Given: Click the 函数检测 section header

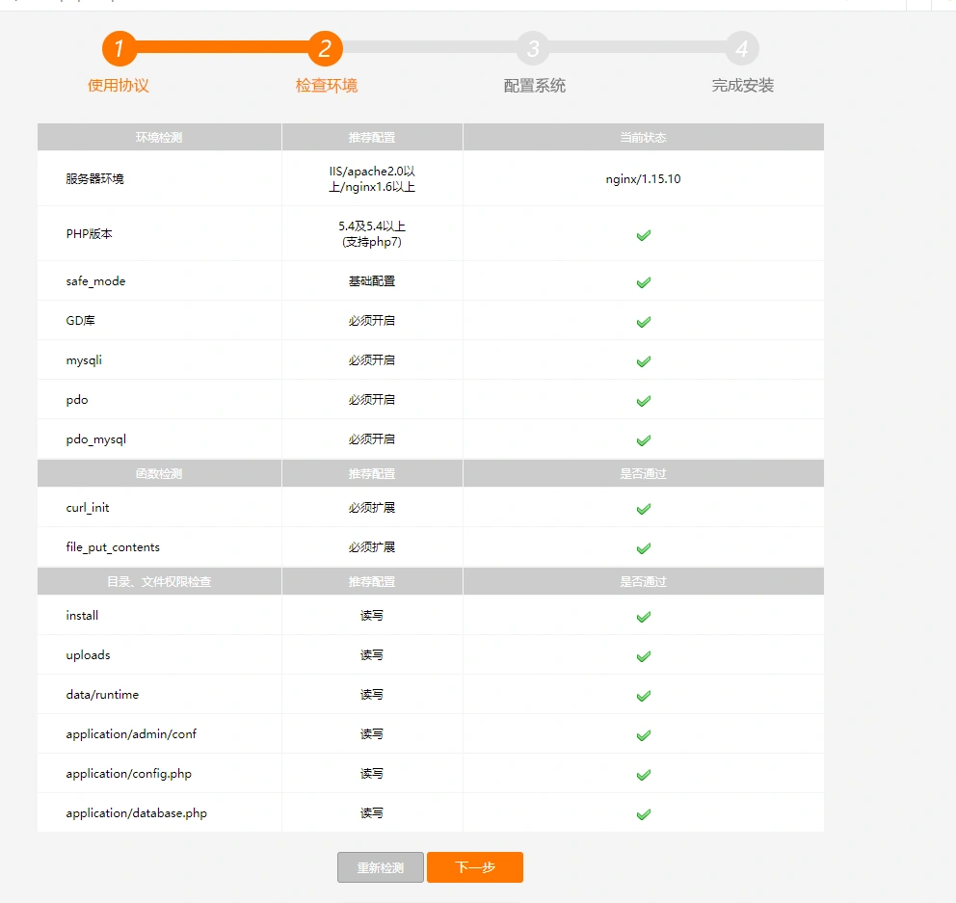Looking at the screenshot, I should pyautogui.click(x=159, y=474).
